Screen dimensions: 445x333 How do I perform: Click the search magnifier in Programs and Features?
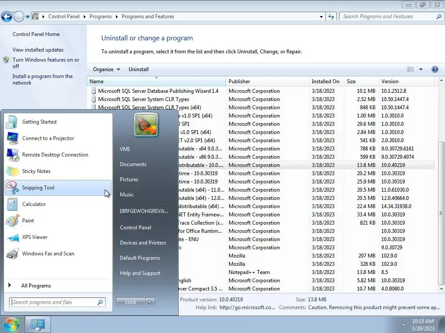coord(439,16)
